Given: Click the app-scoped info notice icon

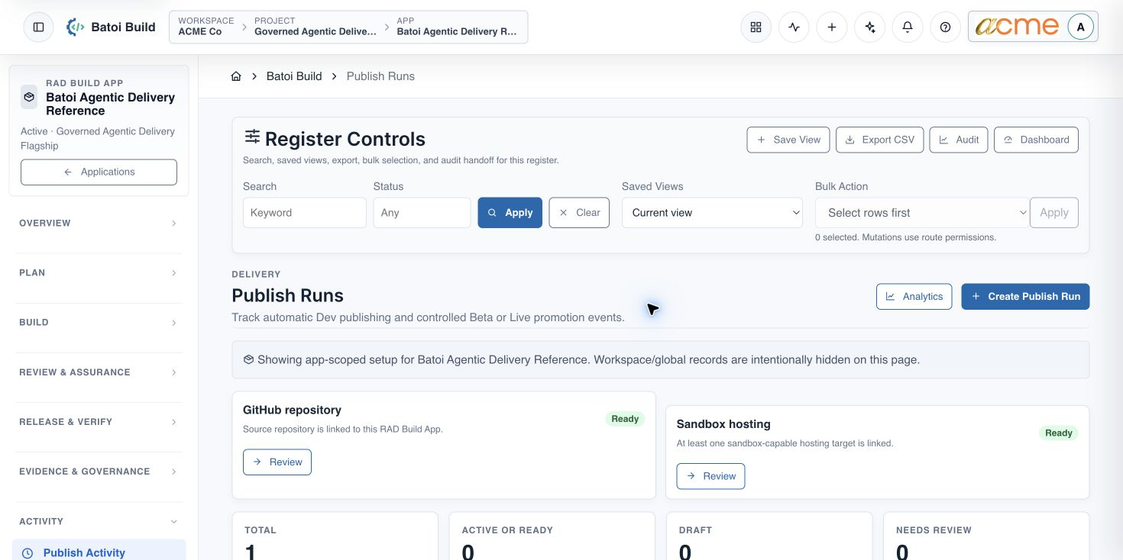Looking at the screenshot, I should [x=248, y=359].
